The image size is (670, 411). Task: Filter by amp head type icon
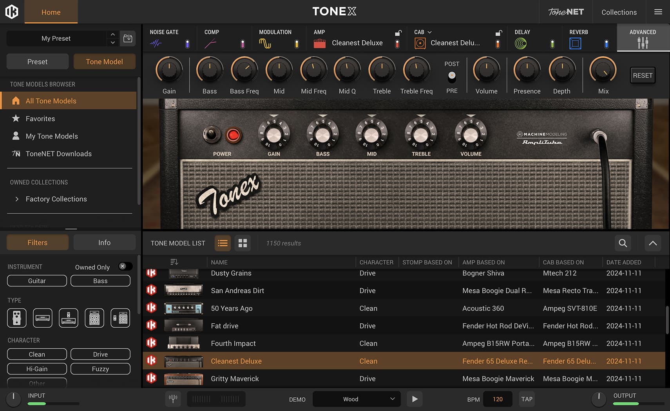43,318
